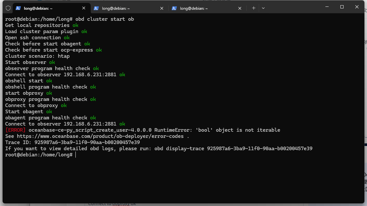
Task: Click the 'Get local repositories' line
Action: pos(42,25)
